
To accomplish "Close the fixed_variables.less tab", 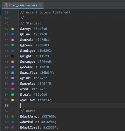I will coord(40,5).
